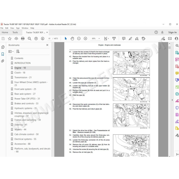179x179 pixels.
Task: Open Help question mark icon
Action: point(156,32)
